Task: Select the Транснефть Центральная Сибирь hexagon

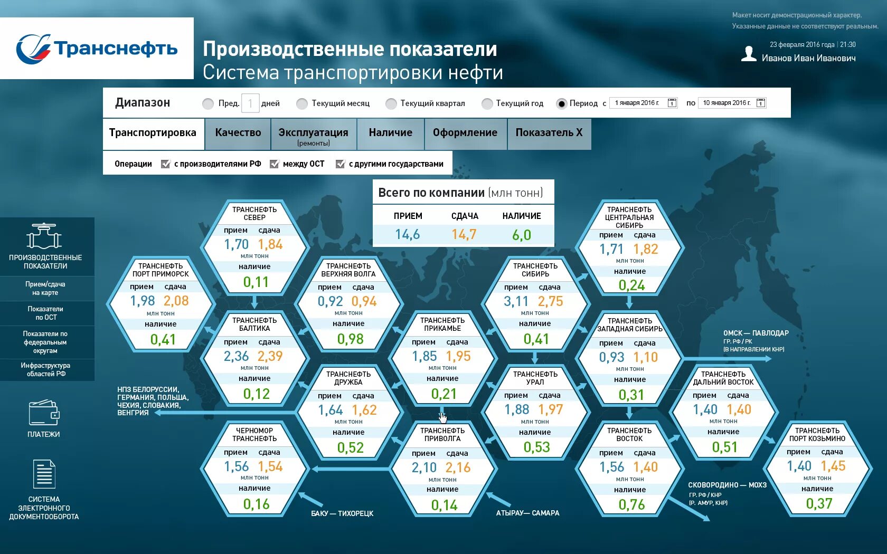Action: pyautogui.click(x=629, y=248)
